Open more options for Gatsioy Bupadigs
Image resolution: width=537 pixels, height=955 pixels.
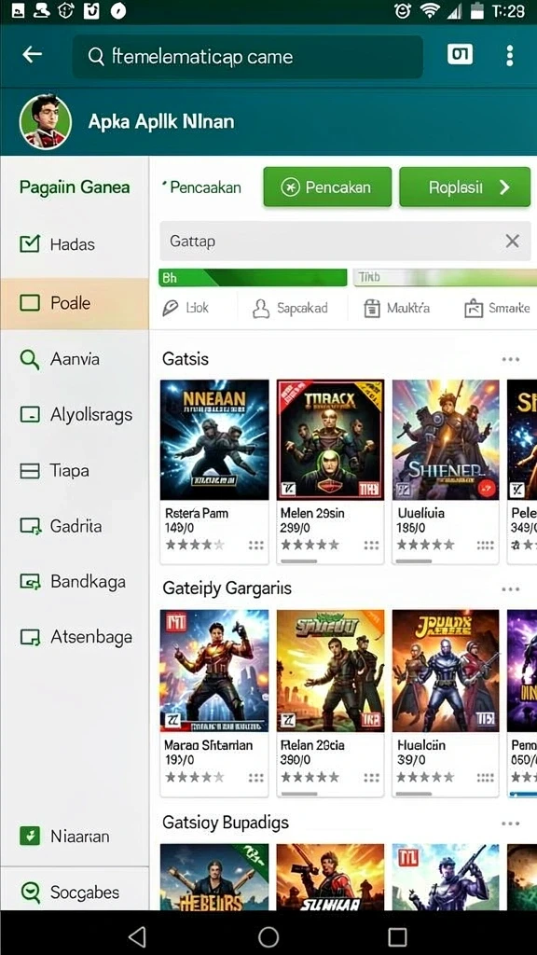click(511, 824)
